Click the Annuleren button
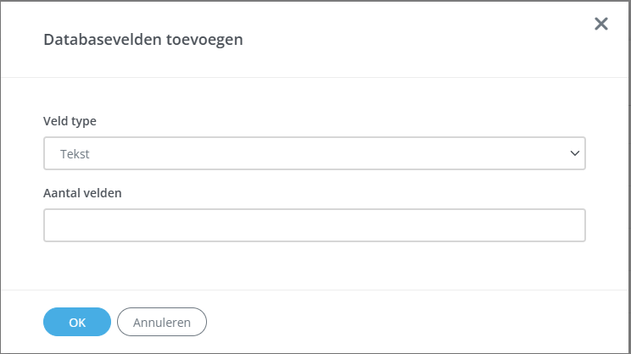Screen dimensions: 631x354 [162, 322]
